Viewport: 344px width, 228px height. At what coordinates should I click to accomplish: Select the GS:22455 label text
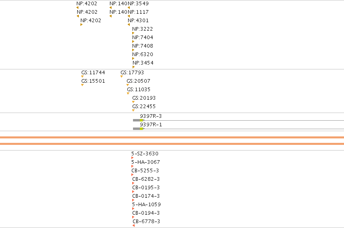(x=144, y=107)
